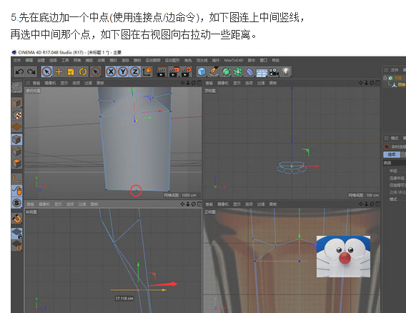Image resolution: width=406 pixels, height=313 pixels.
Task: Toggle Locked Workplane icon
Action: coord(17,233)
